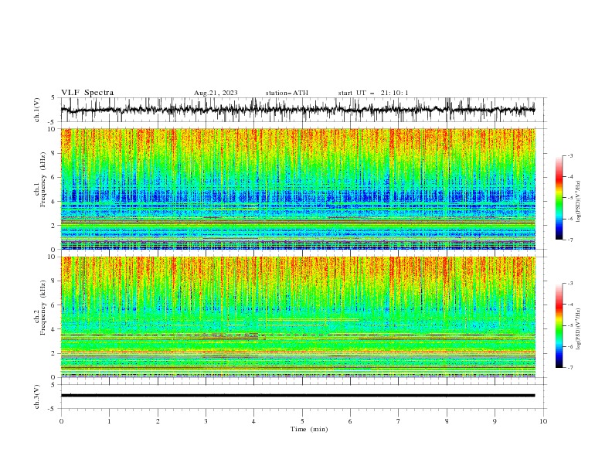Click the "-5" tick on ch.1(V) axis
Viewport: 612px width, 473px height.
pyautogui.click(x=52, y=122)
